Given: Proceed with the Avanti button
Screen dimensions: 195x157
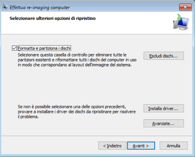Looking at the screenshot, I should (143, 146).
